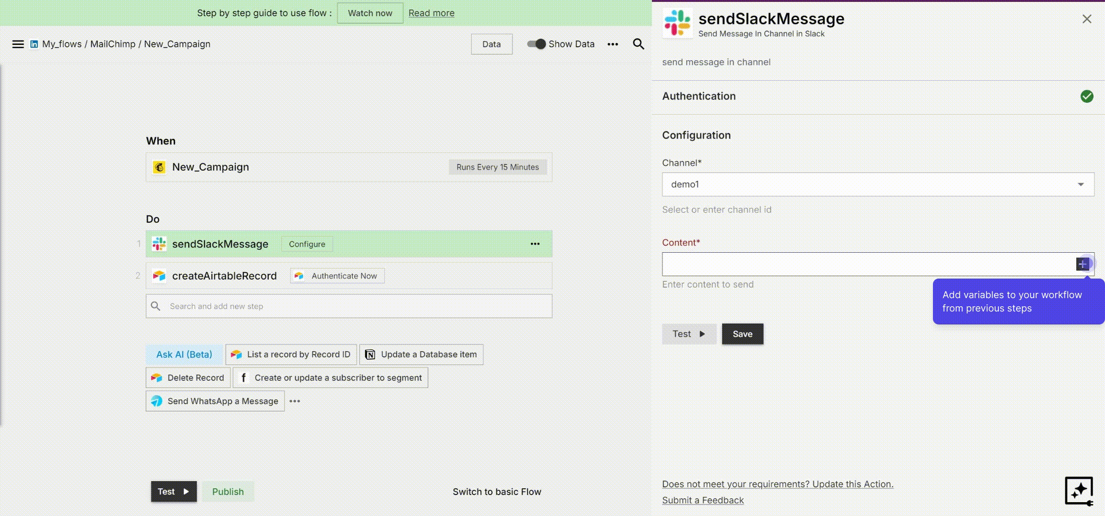1105x516 pixels.
Task: Click the search magnifier icon in header
Action: 639,44
